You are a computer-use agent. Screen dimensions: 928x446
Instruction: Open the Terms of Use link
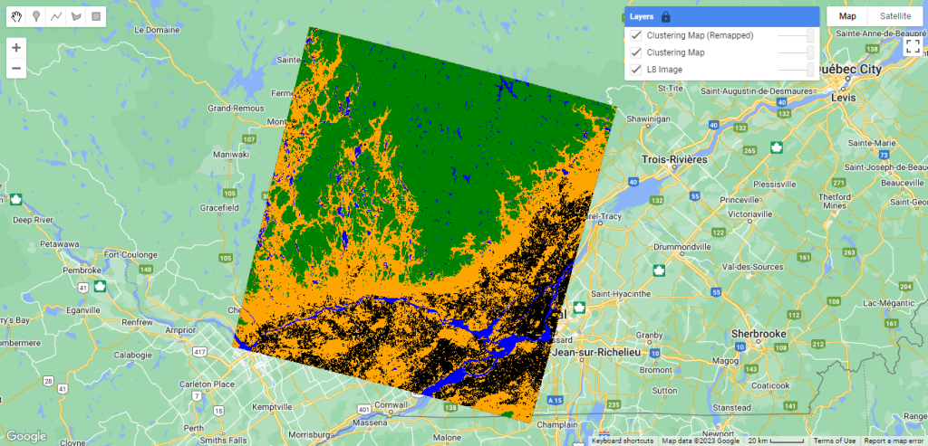[834, 441]
